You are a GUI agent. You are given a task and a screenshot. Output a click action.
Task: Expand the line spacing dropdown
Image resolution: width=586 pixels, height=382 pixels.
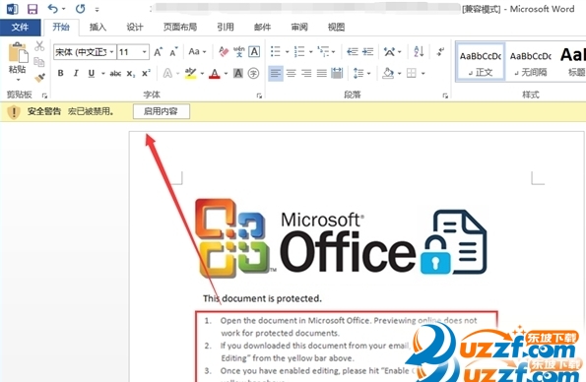click(369, 73)
